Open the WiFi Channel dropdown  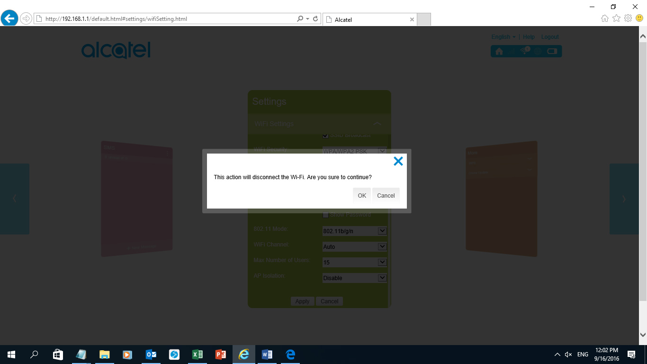tap(355, 246)
